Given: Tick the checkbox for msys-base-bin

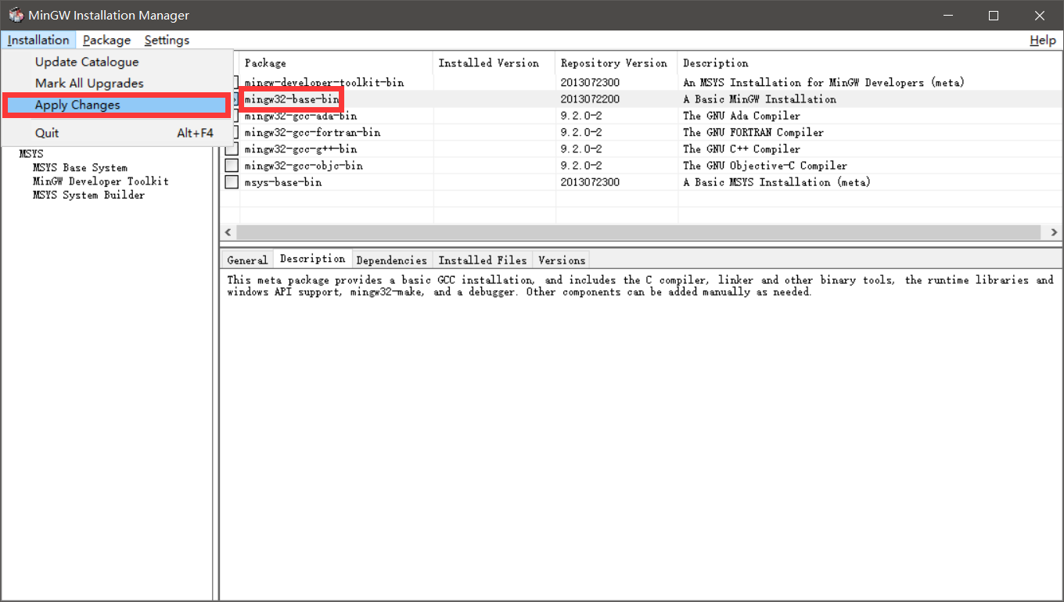Looking at the screenshot, I should click(x=232, y=182).
